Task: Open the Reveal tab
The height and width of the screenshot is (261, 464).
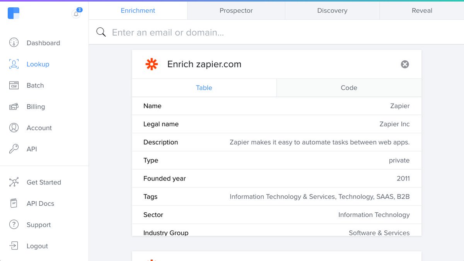Action: click(422, 10)
